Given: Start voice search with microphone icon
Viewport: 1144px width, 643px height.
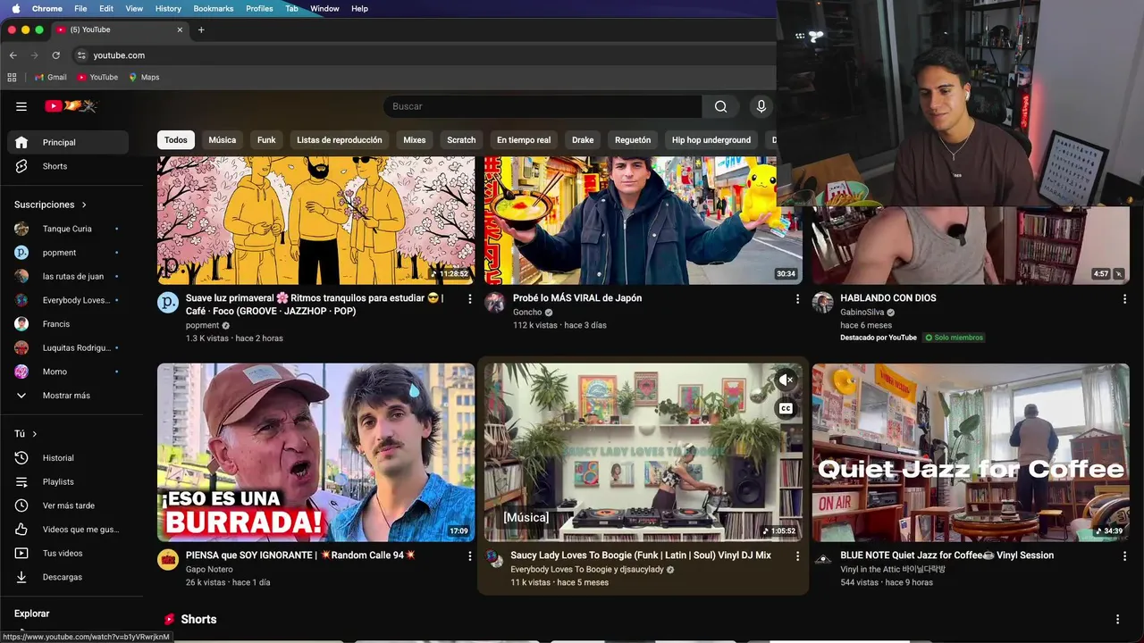Looking at the screenshot, I should tap(761, 106).
